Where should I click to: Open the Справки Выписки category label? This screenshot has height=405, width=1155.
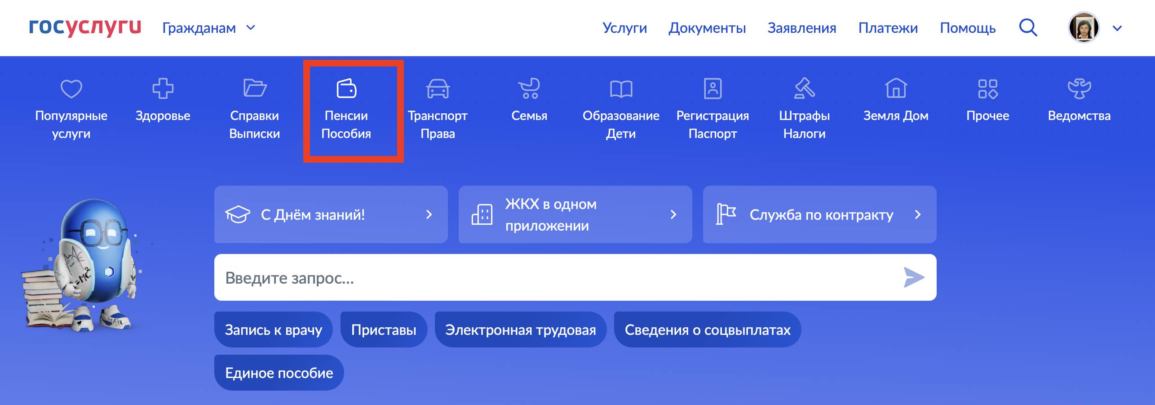point(255,125)
